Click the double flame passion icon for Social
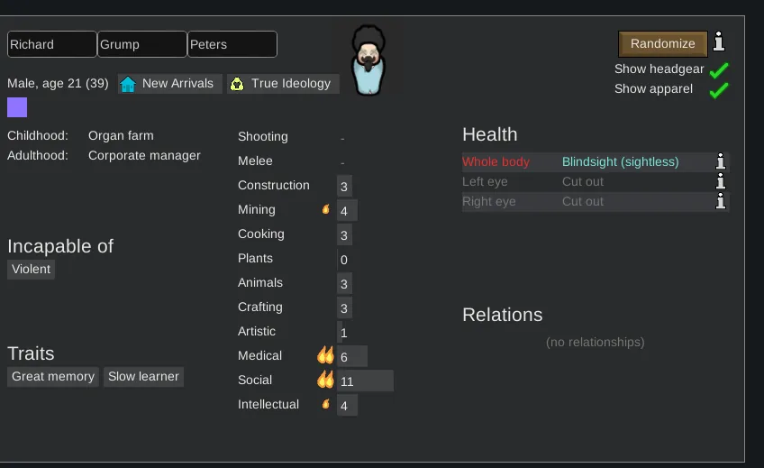764x468 pixels. click(x=325, y=381)
